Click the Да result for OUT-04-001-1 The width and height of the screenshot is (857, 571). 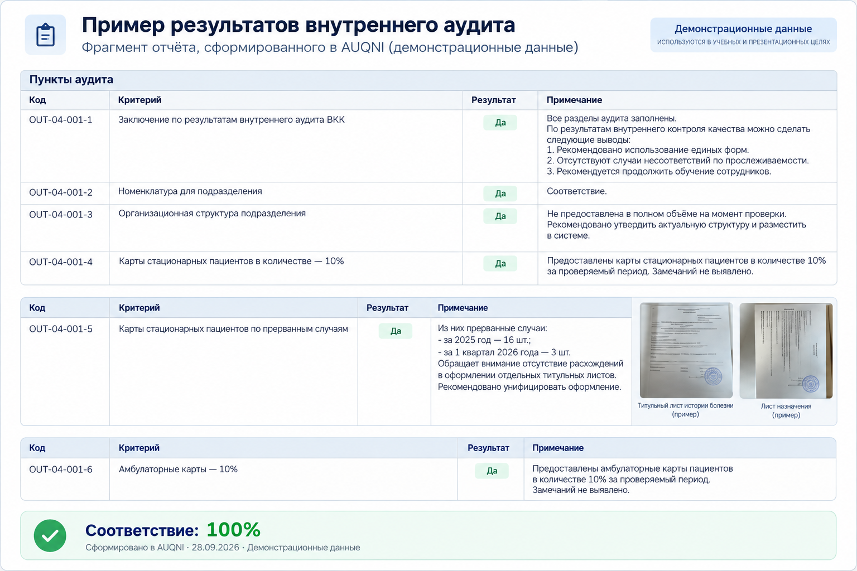pyautogui.click(x=500, y=122)
